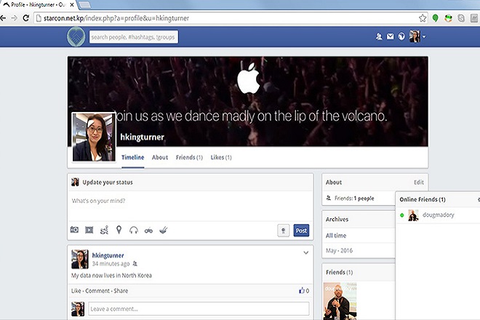Click the location pin icon
The image size is (480, 320).
pos(119,230)
